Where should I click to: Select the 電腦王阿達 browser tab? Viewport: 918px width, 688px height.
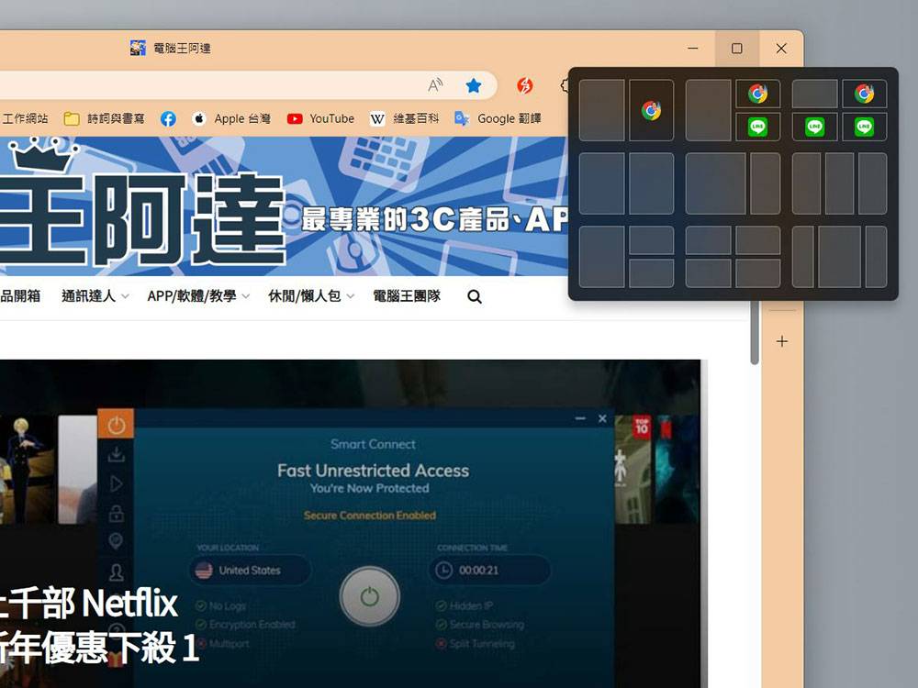171,48
